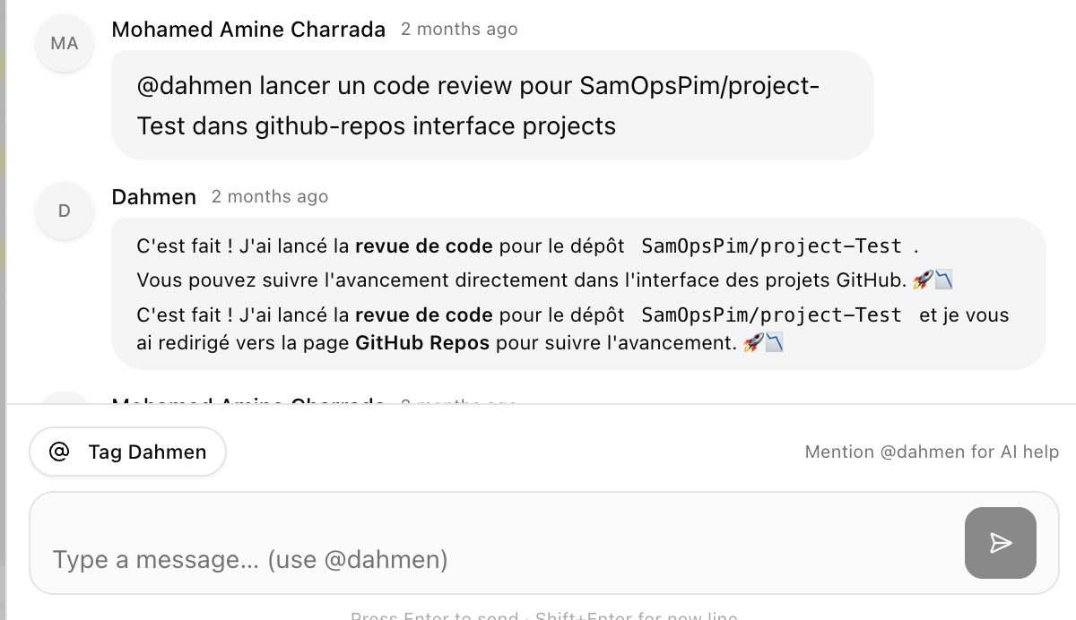Image resolution: width=1076 pixels, height=620 pixels.
Task: Click the "2 months ago" timestamp beside Dahmen
Action: pos(270,196)
